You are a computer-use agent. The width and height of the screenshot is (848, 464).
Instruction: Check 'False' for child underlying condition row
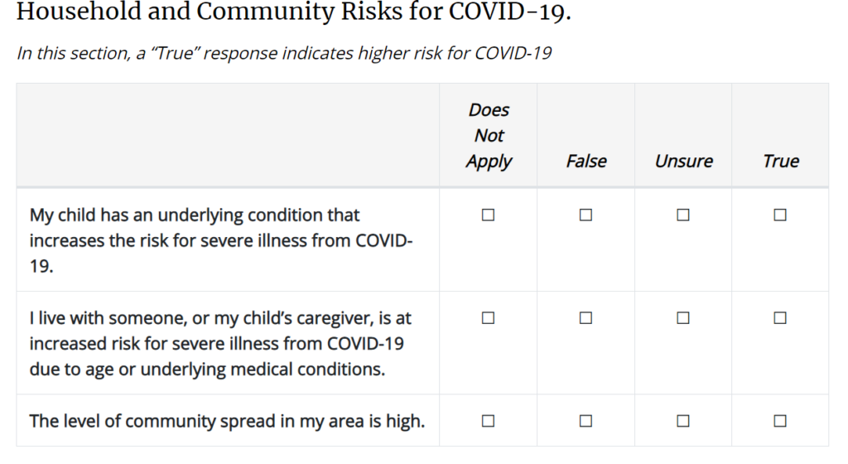(585, 215)
